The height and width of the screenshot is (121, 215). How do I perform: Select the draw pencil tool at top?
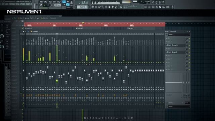64,4
